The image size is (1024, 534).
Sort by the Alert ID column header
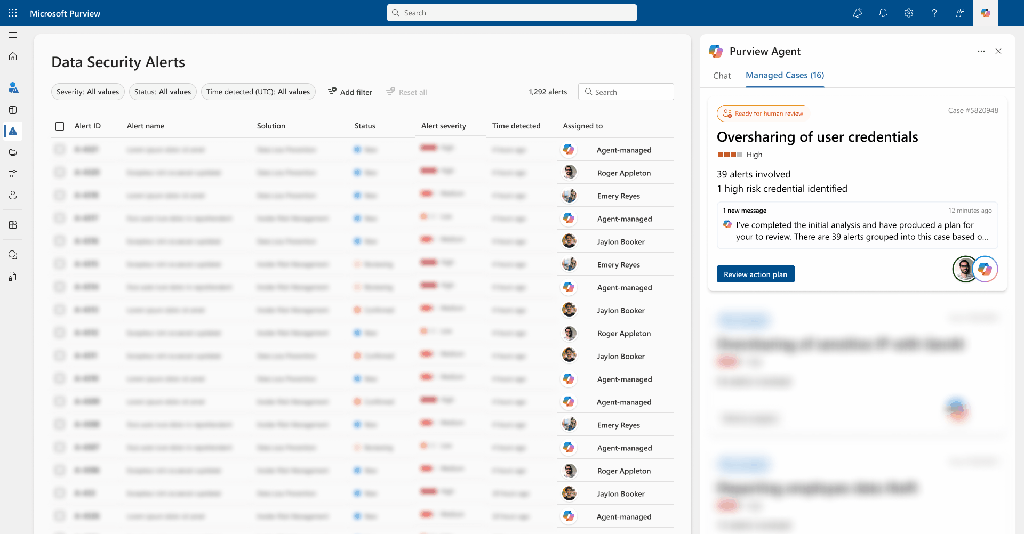[87, 126]
